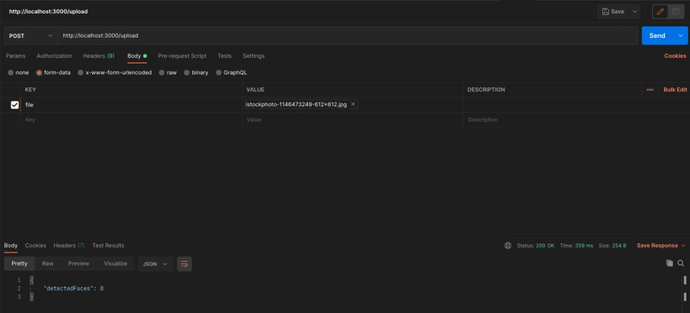Switch to Preview response view
Viewport: 690px width, 313px height.
78,263
